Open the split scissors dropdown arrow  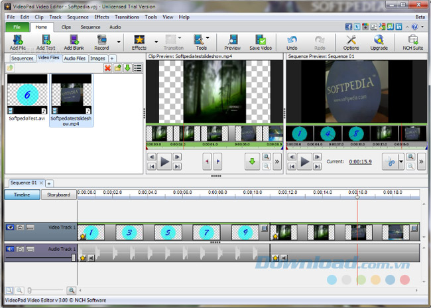[x=401, y=161]
